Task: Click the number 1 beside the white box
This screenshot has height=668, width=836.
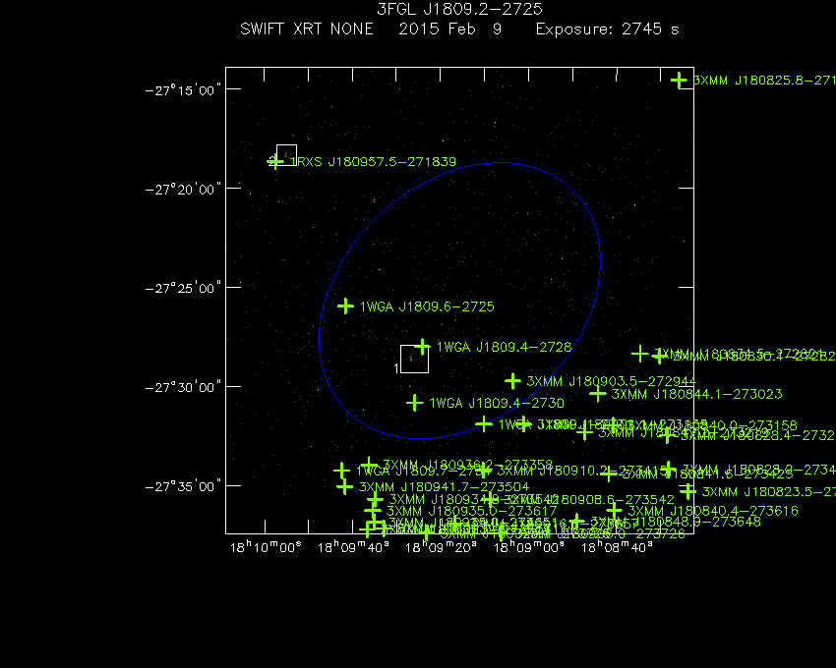Action: click(396, 368)
